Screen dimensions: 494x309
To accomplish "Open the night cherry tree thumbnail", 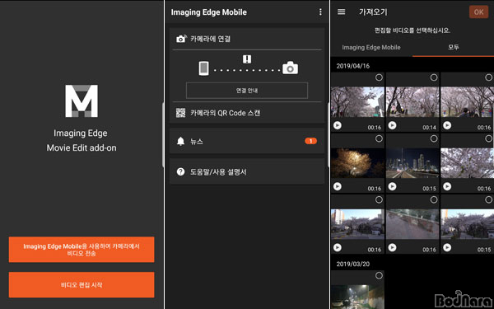I will [x=357, y=163].
